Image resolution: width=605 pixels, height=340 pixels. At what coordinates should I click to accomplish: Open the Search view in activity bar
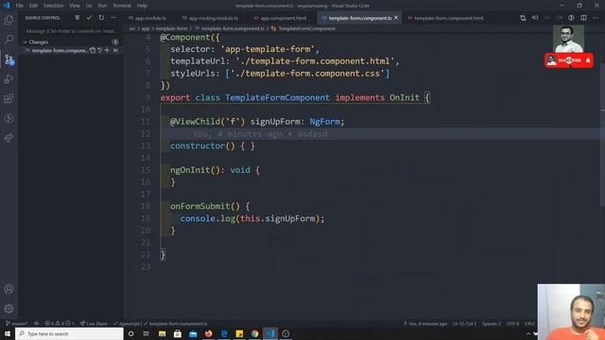tap(9, 40)
